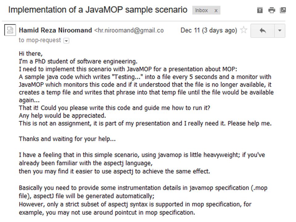Click the Reply arrow button
Viewport: 296px width, 222px height.
(x=262, y=31)
